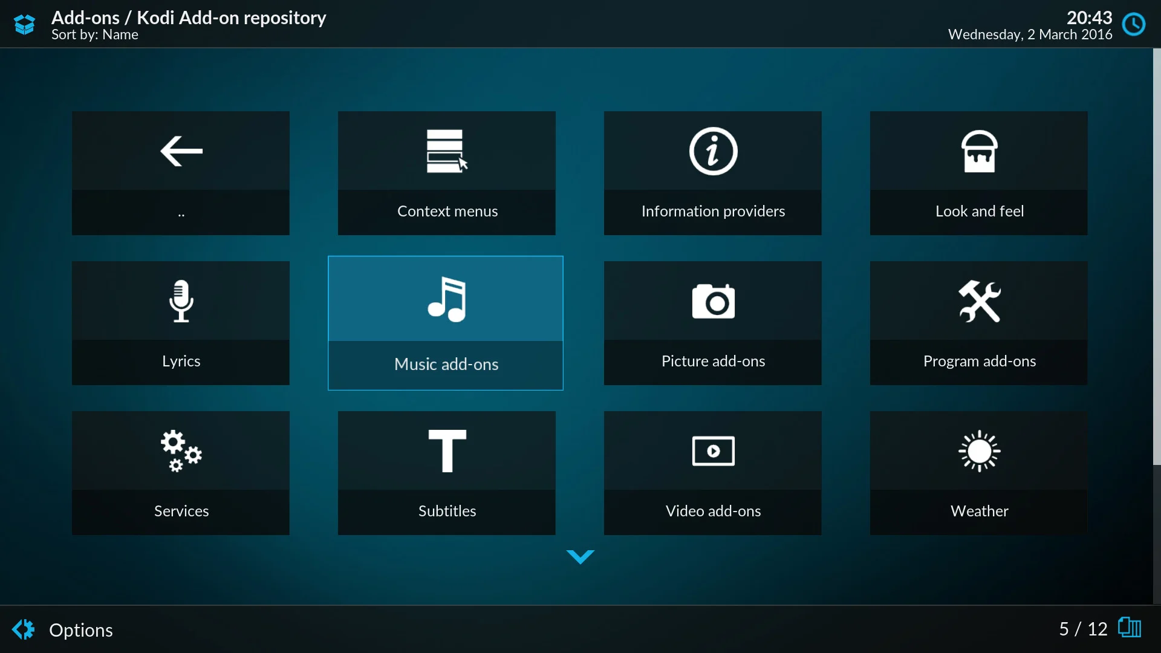Click the Weather sun icon
Image resolution: width=1161 pixels, height=653 pixels.
click(x=979, y=451)
